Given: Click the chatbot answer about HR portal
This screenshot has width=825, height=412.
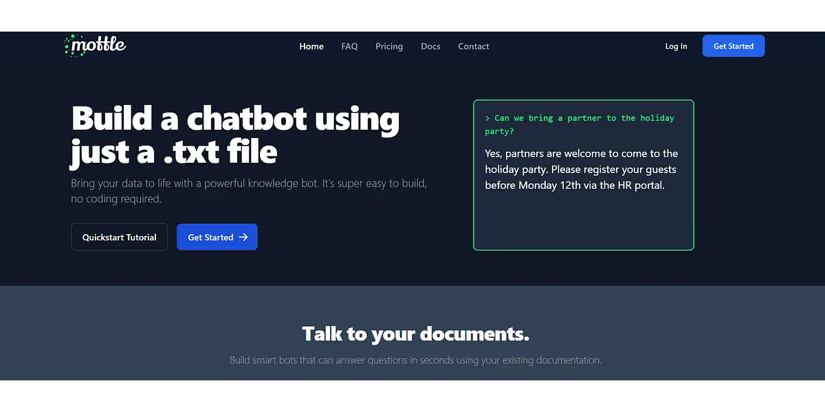Looking at the screenshot, I should click(x=581, y=170).
